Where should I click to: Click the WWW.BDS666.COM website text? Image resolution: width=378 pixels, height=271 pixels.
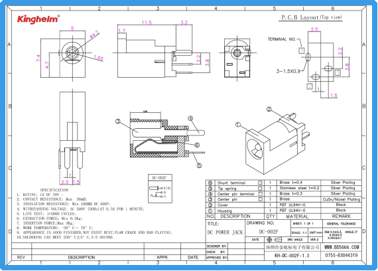point(342,247)
